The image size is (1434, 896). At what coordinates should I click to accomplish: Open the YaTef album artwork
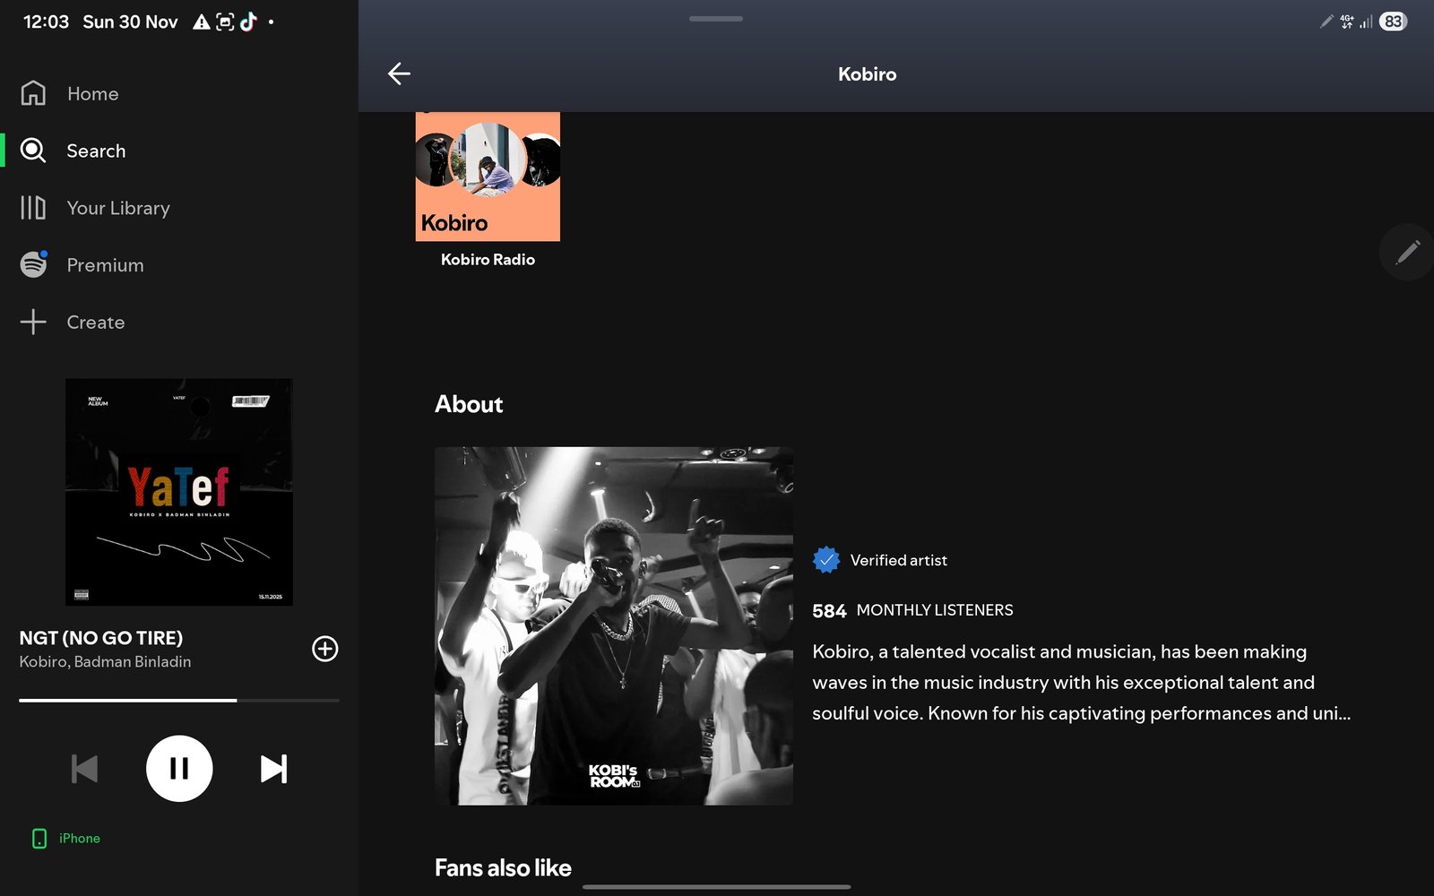pyautogui.click(x=179, y=492)
